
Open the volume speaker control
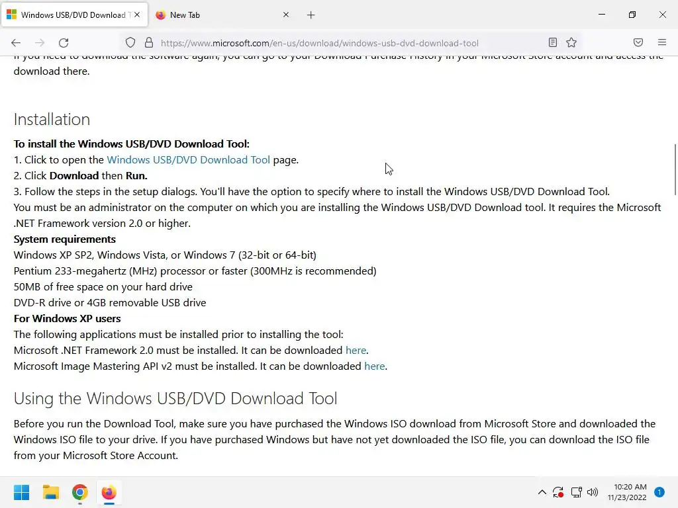(x=593, y=492)
